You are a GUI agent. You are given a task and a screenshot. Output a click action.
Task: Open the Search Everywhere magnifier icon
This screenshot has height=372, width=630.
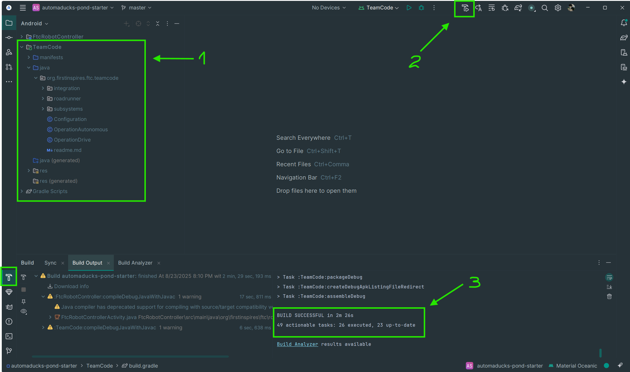(x=545, y=8)
